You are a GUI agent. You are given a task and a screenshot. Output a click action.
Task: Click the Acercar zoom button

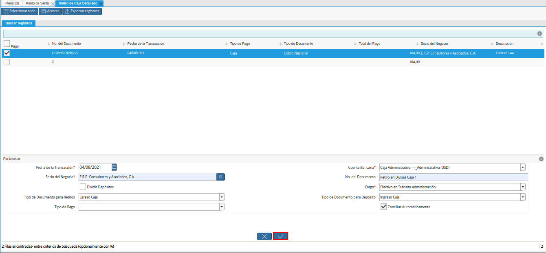pyautogui.click(x=50, y=11)
